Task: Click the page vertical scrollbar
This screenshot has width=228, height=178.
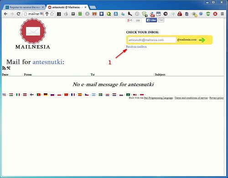Action: tap(225, 97)
